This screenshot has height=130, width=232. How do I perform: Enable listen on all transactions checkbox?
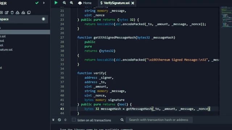[74, 120]
